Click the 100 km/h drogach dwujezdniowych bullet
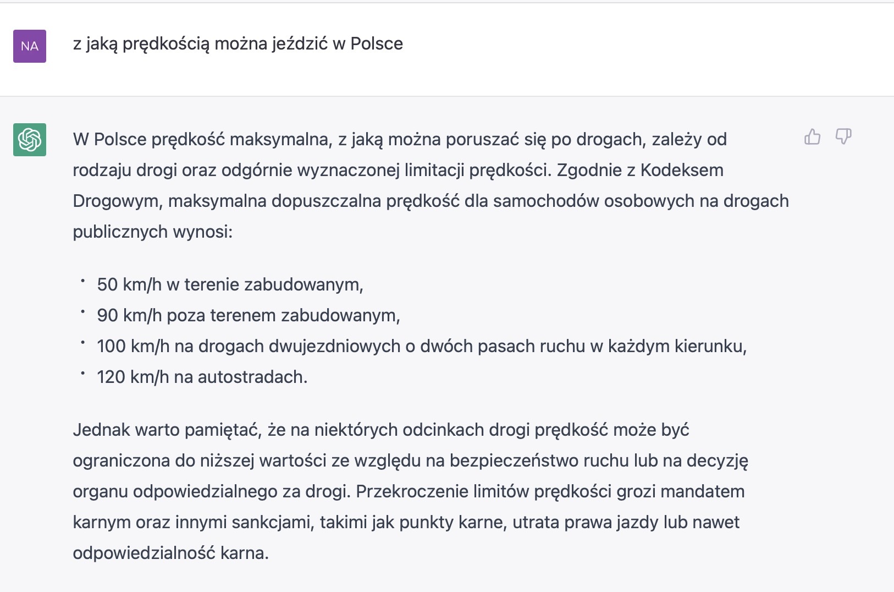The height and width of the screenshot is (592, 894). [422, 346]
